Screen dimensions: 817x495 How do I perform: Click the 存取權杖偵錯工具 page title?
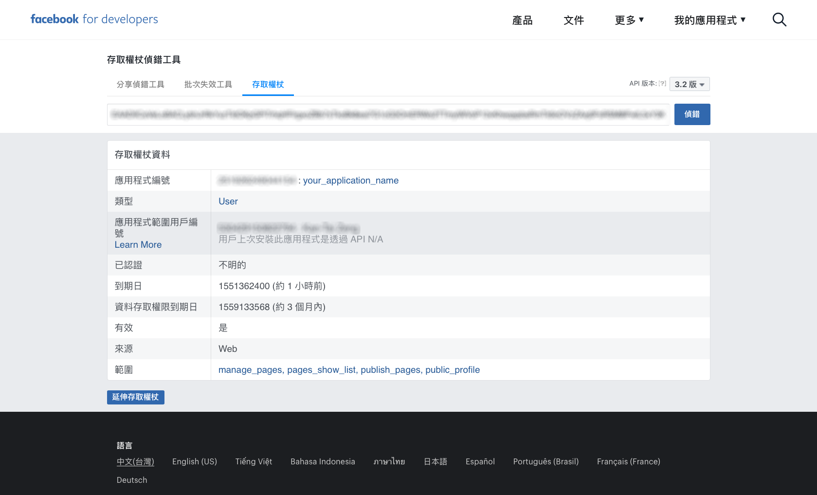pyautogui.click(x=144, y=60)
